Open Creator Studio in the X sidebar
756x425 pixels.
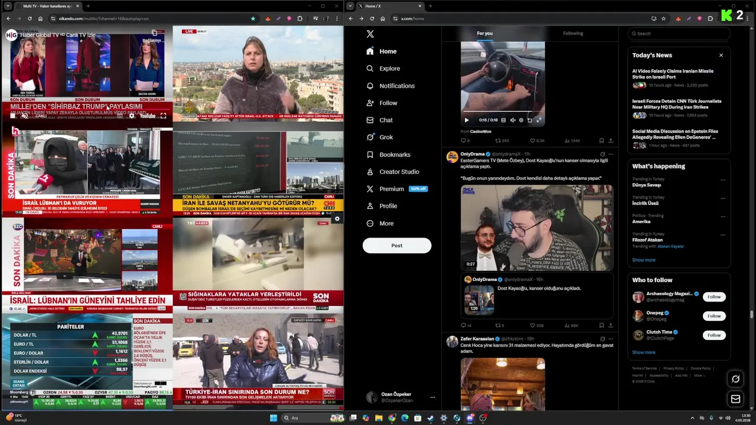click(x=392, y=172)
